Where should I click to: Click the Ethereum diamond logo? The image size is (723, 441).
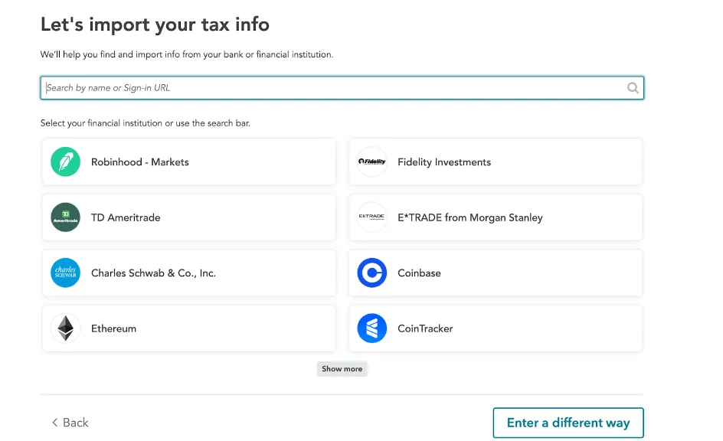click(x=65, y=328)
